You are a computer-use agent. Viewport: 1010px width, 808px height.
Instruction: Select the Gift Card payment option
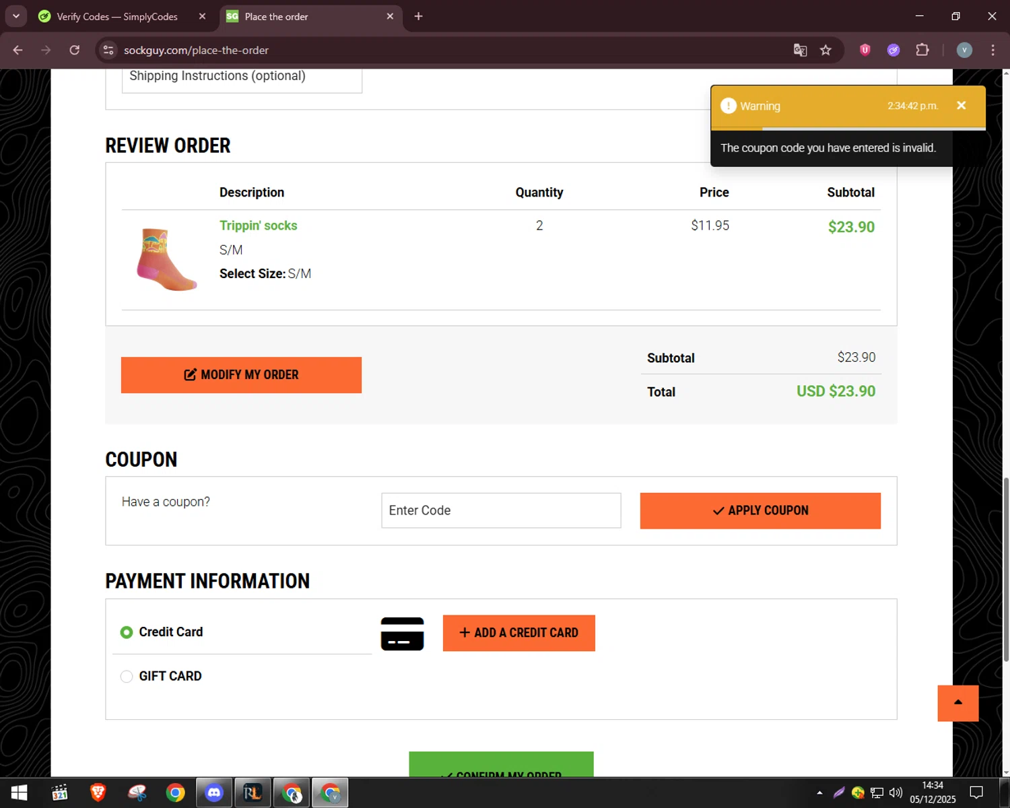pyautogui.click(x=127, y=676)
